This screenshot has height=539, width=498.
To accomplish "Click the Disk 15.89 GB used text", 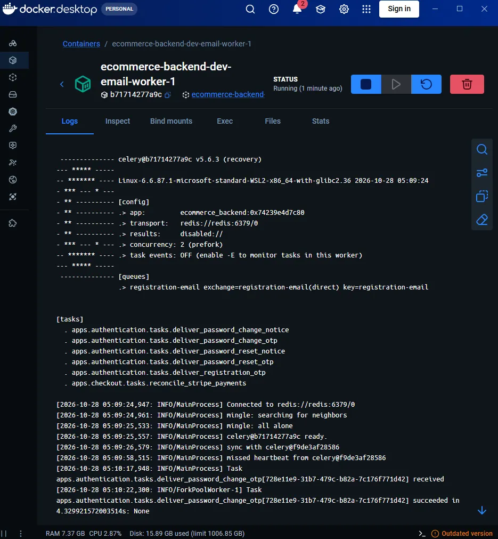I will click(187, 534).
